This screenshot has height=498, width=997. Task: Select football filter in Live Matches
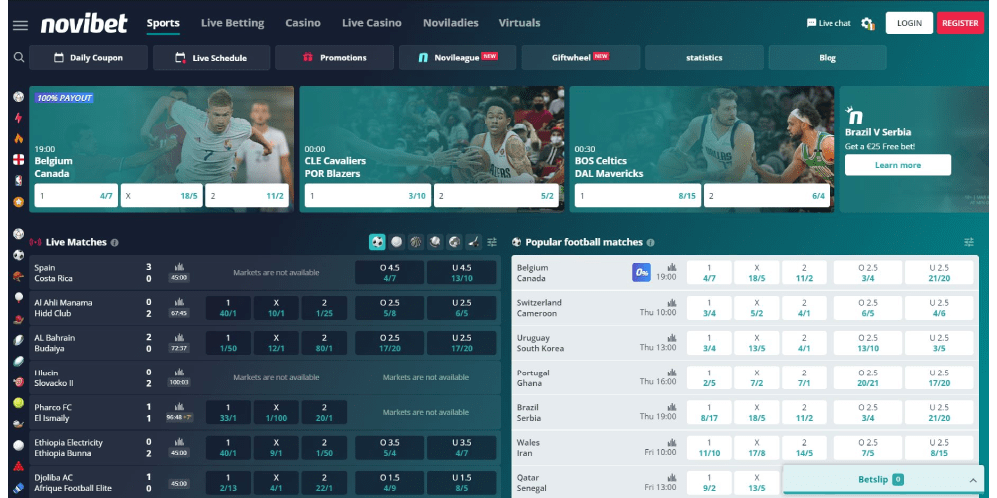377,242
